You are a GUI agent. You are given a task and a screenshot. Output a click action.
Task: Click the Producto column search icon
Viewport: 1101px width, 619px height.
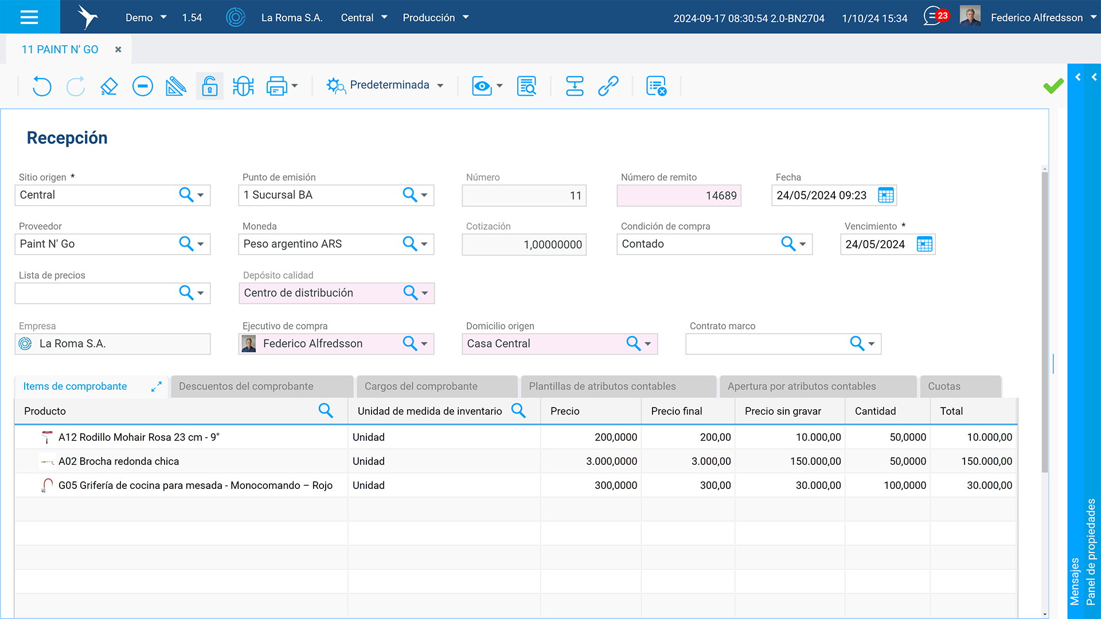click(x=326, y=410)
